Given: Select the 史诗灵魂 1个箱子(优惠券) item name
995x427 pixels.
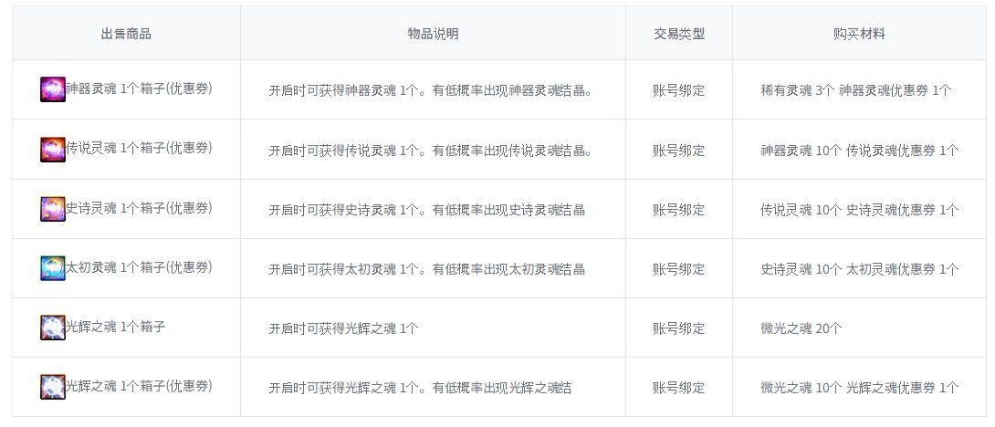Looking at the screenshot, I should 139,208.
